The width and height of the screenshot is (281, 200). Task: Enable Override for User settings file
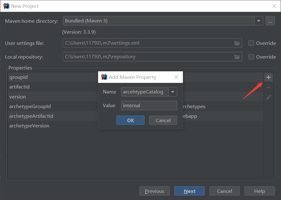(x=251, y=43)
